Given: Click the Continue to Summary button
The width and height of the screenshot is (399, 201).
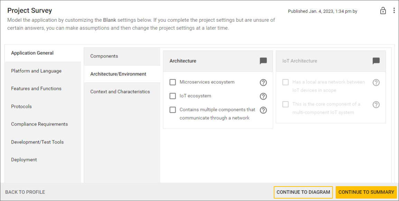Looking at the screenshot, I should (366, 192).
